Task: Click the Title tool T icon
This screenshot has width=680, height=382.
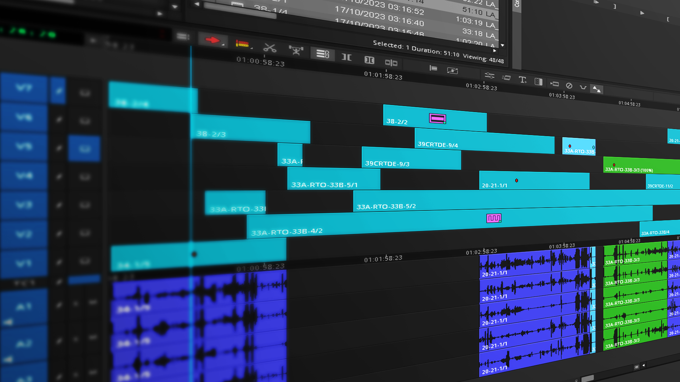Action: [x=522, y=80]
